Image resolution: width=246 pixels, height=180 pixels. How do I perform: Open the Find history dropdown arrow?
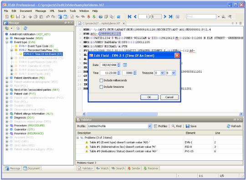pos(219,17)
